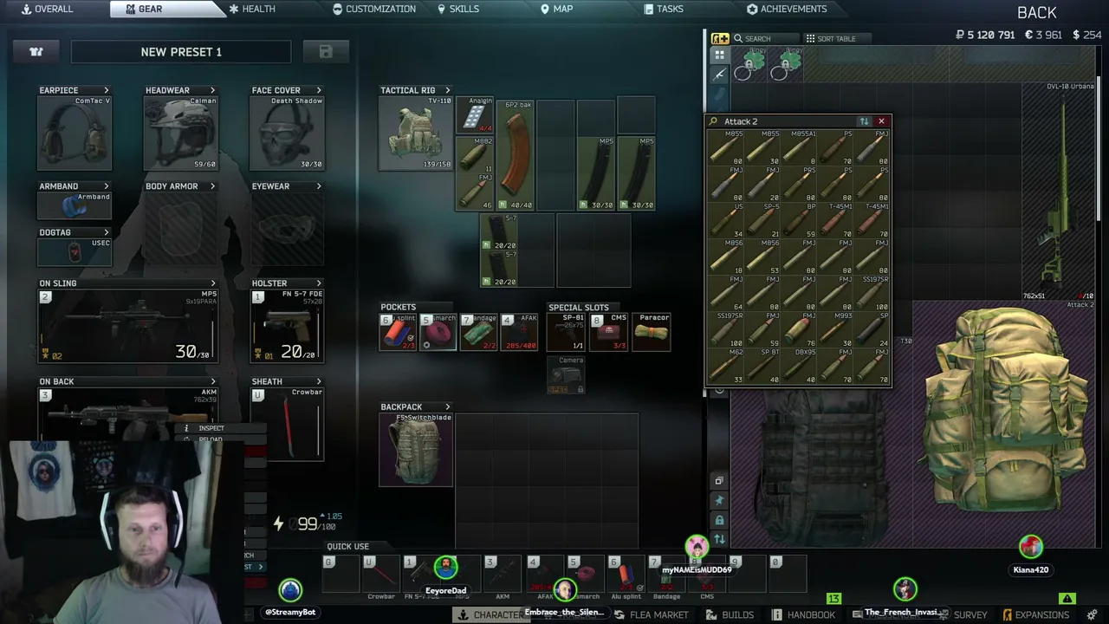This screenshot has width=1109, height=624.
Task: Click the New Preset 1 name field
Action: 181,52
